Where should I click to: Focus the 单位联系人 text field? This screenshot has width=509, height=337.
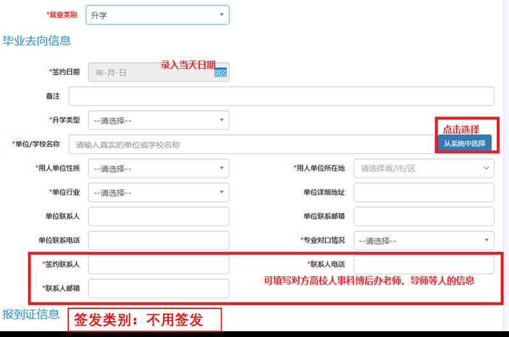coord(158,217)
